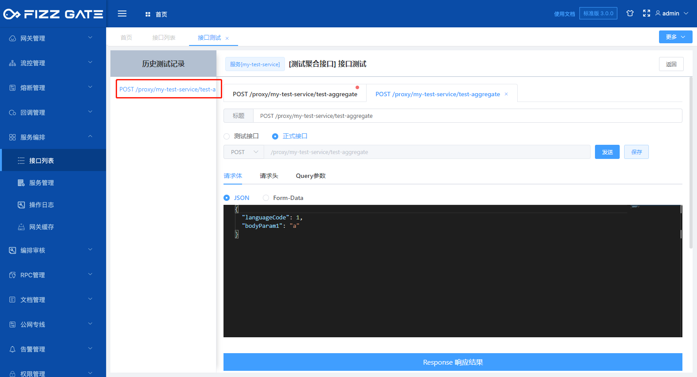Click the 发送 send button
Screen dimensions: 697x377
tap(607, 152)
